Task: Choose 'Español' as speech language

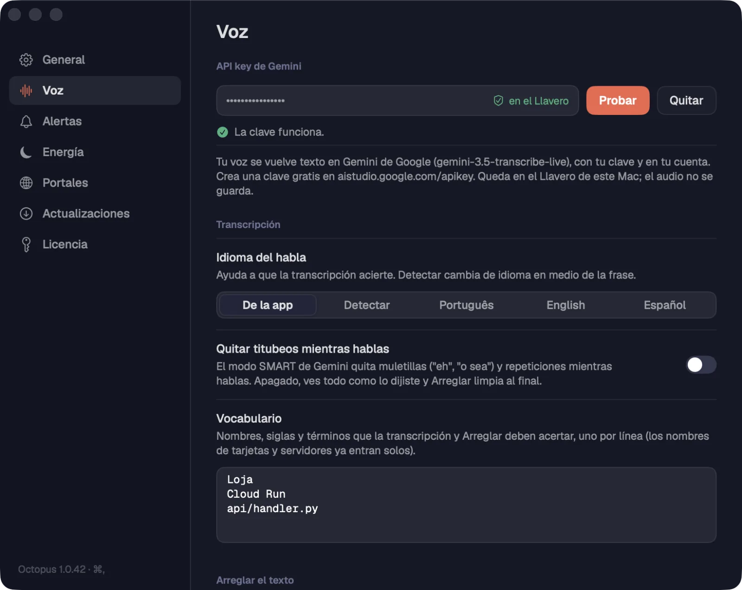Action: coord(665,305)
